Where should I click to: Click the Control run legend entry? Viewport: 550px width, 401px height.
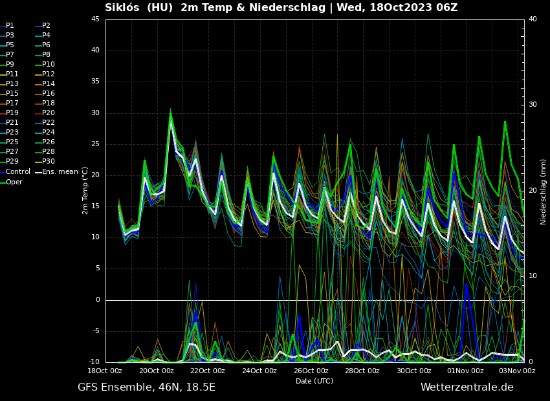point(17,172)
